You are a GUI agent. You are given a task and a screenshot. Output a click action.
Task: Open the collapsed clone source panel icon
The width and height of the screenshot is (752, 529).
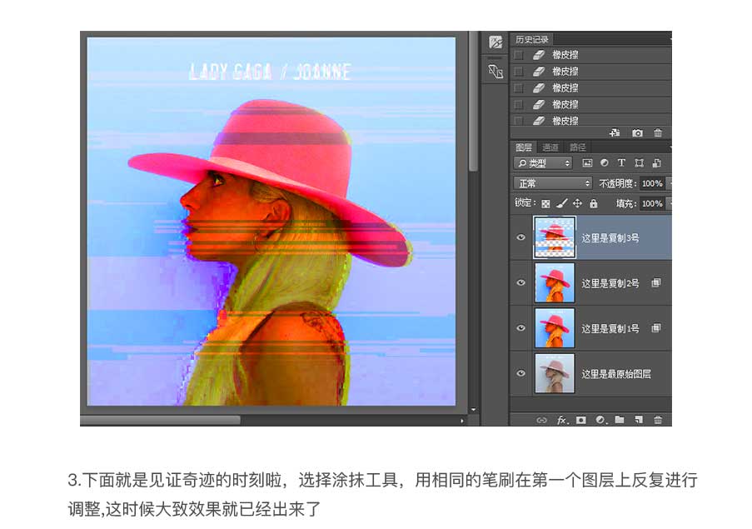tap(496, 72)
